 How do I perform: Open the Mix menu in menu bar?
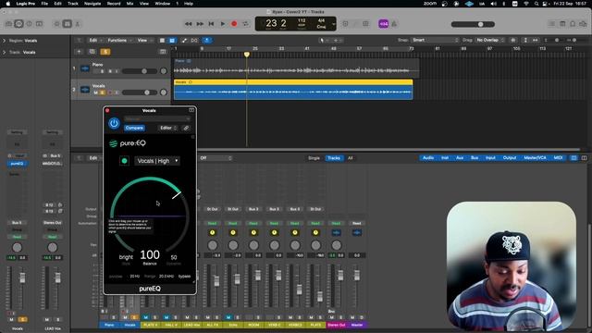click(x=129, y=4)
